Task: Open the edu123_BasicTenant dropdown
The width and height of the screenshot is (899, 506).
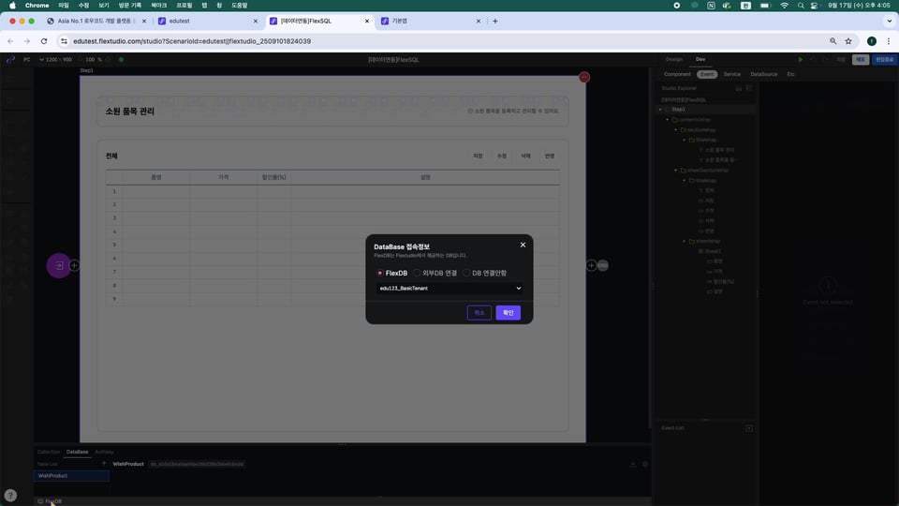Action: pos(449,288)
